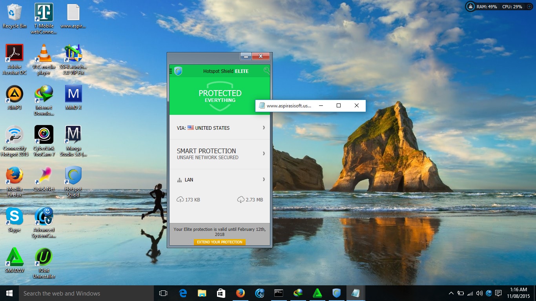Open the Windows Store from the taskbar
The height and width of the screenshot is (301, 536).
coord(221,293)
